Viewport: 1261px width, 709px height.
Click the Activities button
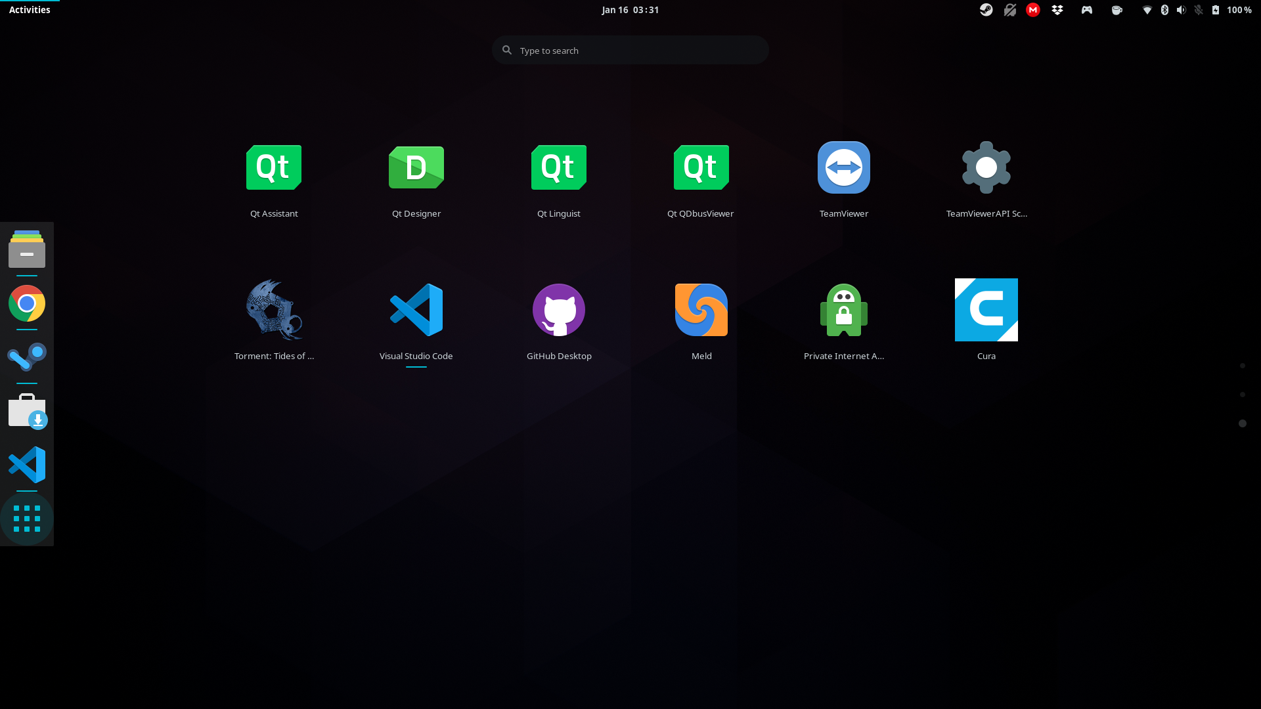coord(30,10)
